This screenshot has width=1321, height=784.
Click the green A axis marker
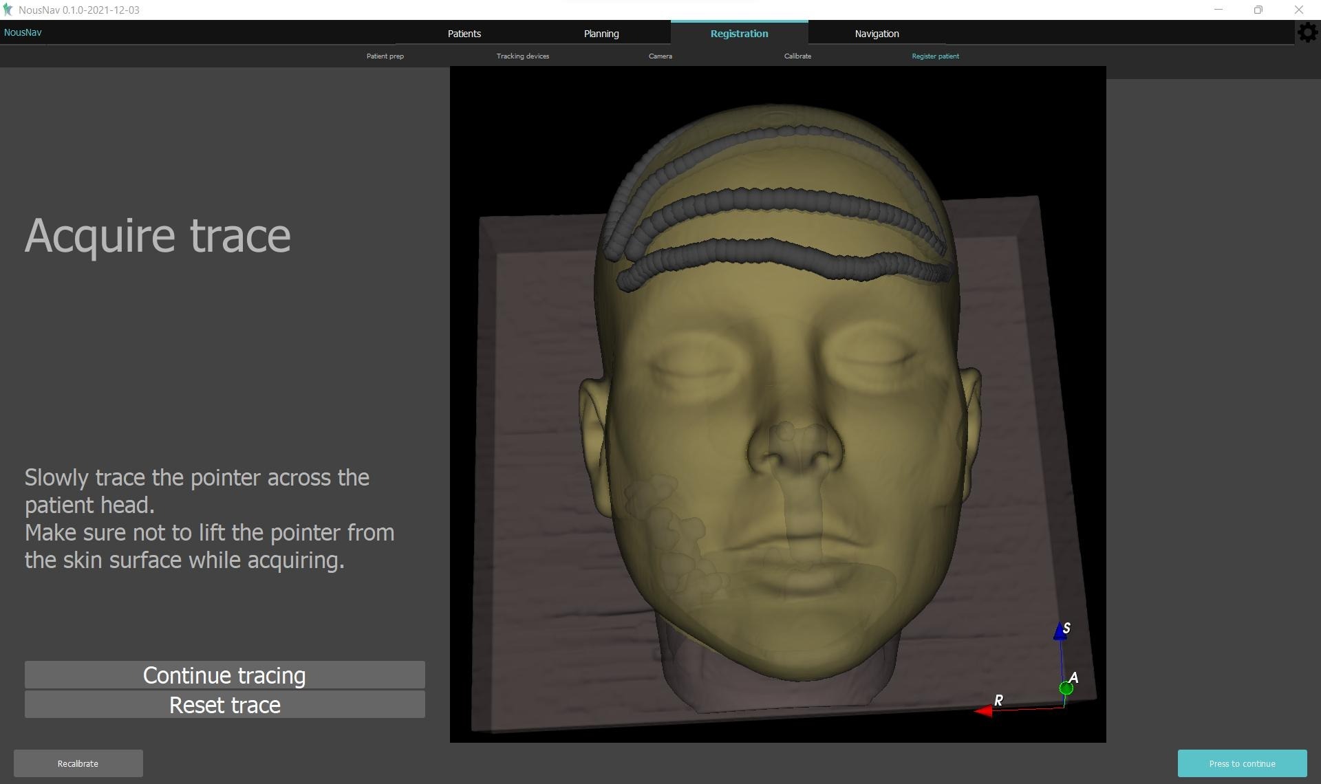pyautogui.click(x=1066, y=688)
